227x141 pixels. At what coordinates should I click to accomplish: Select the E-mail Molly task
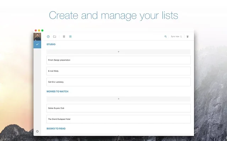coord(118,71)
